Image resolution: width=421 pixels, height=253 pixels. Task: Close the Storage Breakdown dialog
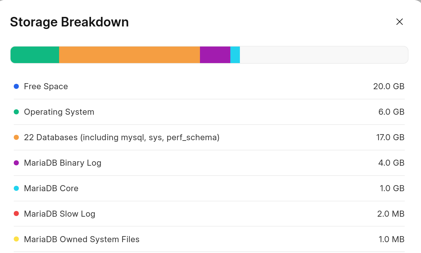(399, 22)
